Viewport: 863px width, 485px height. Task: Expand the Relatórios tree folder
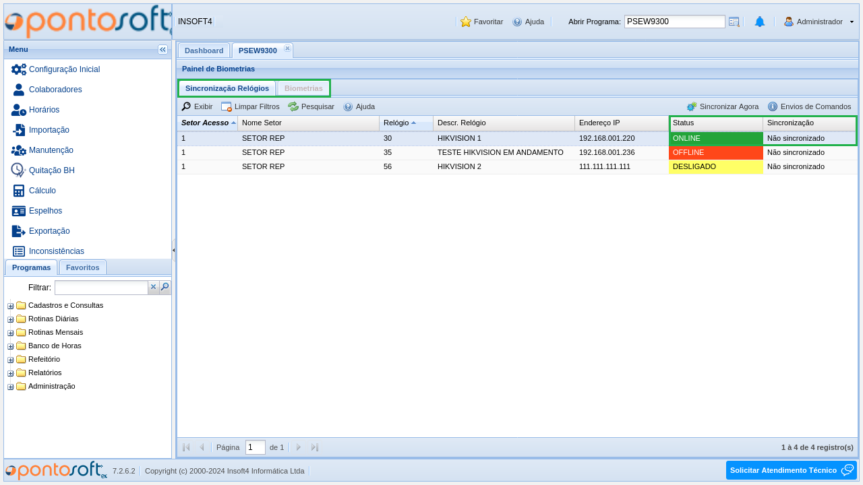[x=10, y=373]
